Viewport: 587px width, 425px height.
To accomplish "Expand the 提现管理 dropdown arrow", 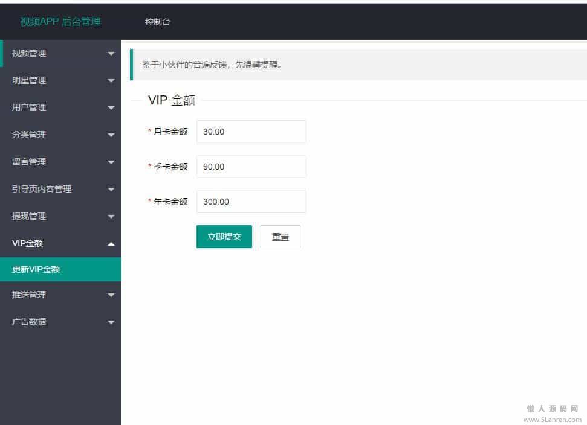I will (111, 217).
